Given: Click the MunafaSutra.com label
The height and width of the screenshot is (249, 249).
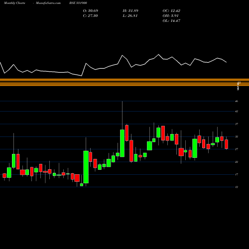Looking at the screenshot, I should 48,3.
